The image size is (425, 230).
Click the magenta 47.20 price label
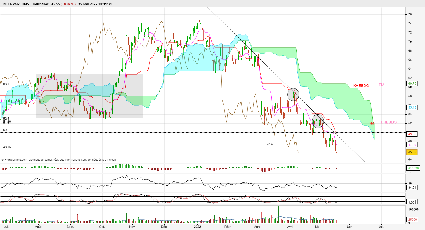pyautogui.click(x=411, y=145)
